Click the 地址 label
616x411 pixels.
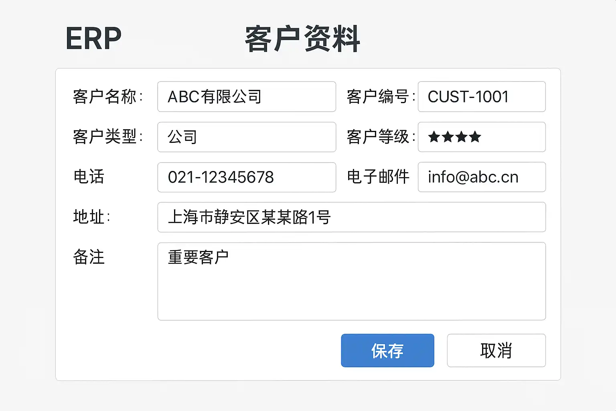pos(89,217)
